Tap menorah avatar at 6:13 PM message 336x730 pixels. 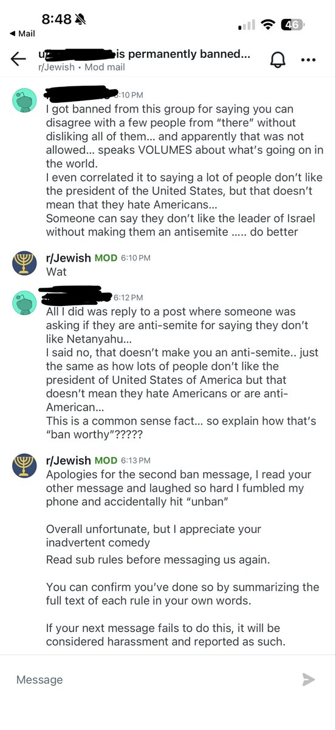pos(26,465)
